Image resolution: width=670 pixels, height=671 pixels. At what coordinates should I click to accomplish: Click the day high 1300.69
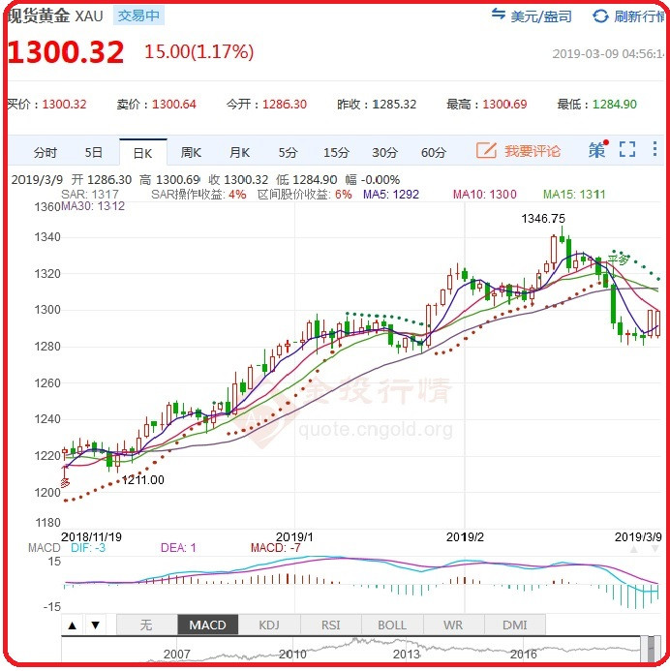pyautogui.click(x=504, y=104)
